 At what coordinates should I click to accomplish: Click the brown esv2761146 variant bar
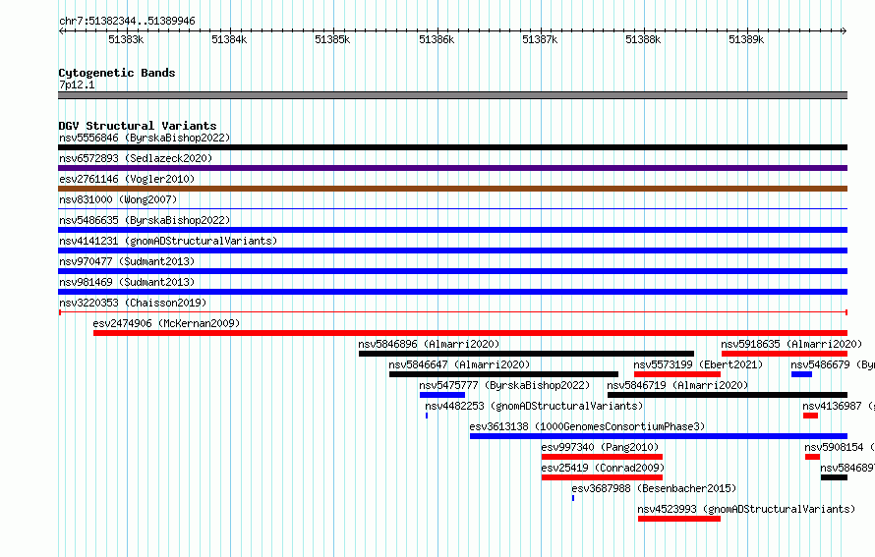pyautogui.click(x=452, y=189)
